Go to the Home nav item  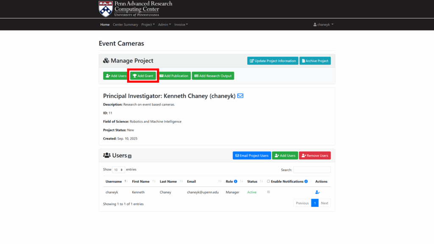[105, 25]
